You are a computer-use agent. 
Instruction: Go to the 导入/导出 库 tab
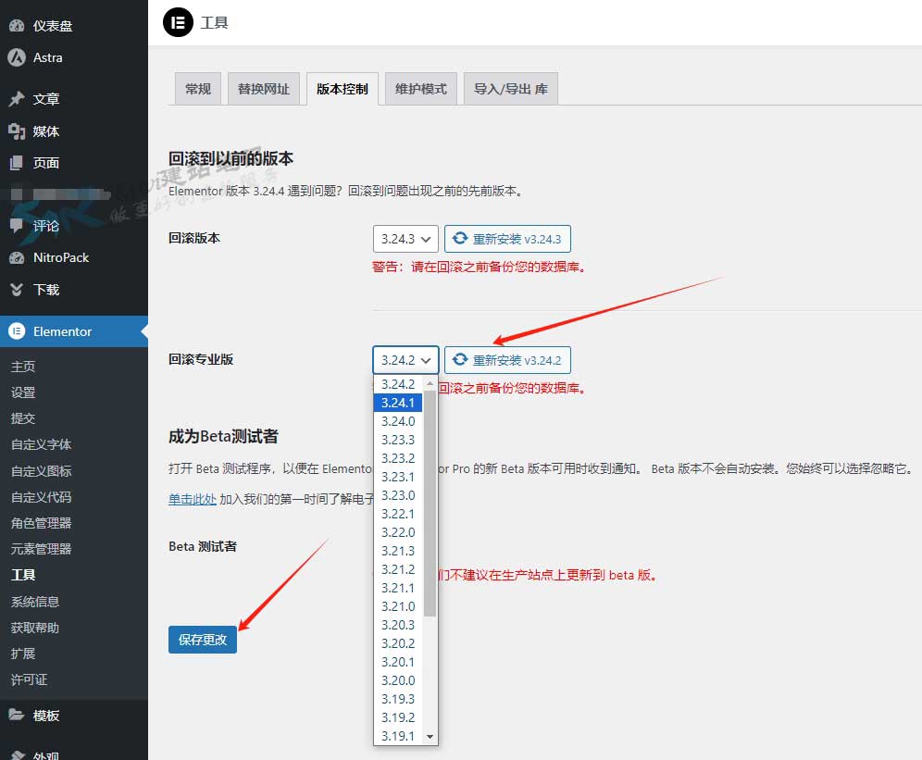[x=511, y=89]
